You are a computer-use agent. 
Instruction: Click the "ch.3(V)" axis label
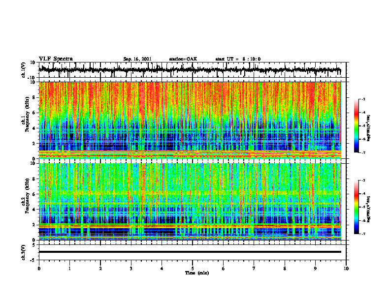24,253
